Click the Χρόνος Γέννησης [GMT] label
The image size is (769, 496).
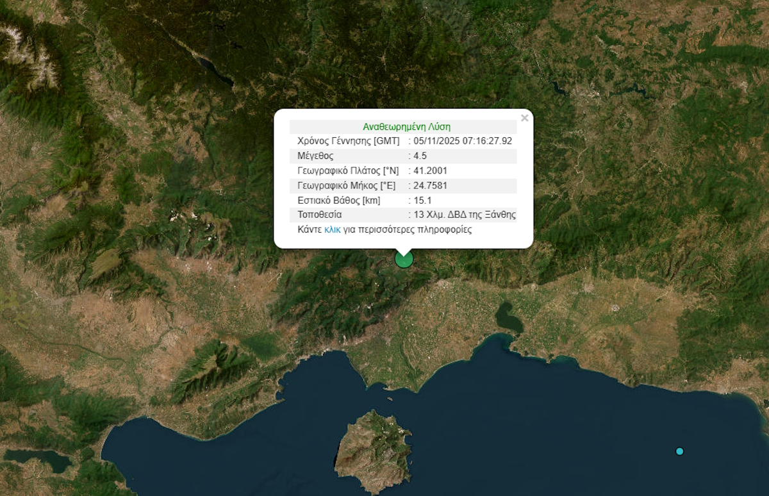[x=348, y=141]
